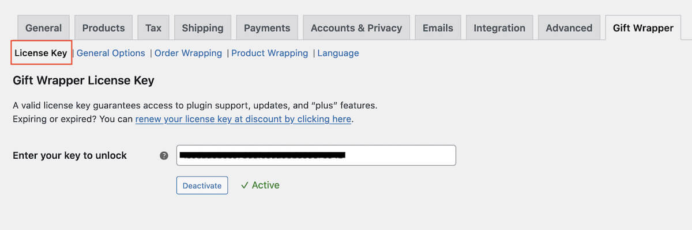
Task: Switch to the Products tab
Action: pyautogui.click(x=103, y=28)
